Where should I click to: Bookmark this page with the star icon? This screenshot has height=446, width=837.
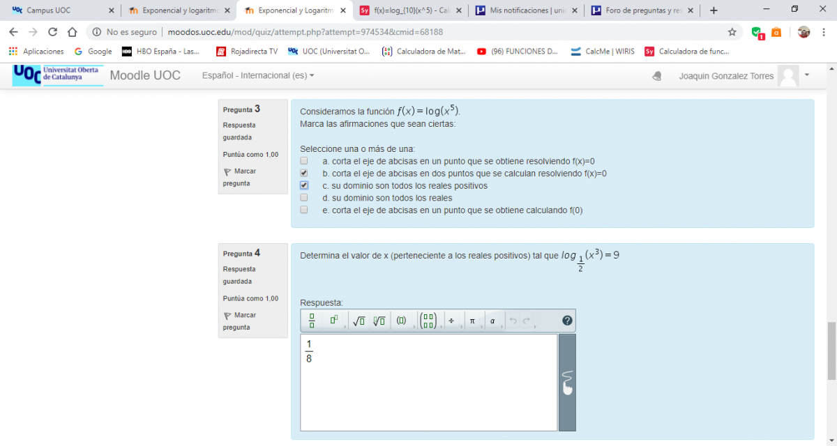[732, 32]
